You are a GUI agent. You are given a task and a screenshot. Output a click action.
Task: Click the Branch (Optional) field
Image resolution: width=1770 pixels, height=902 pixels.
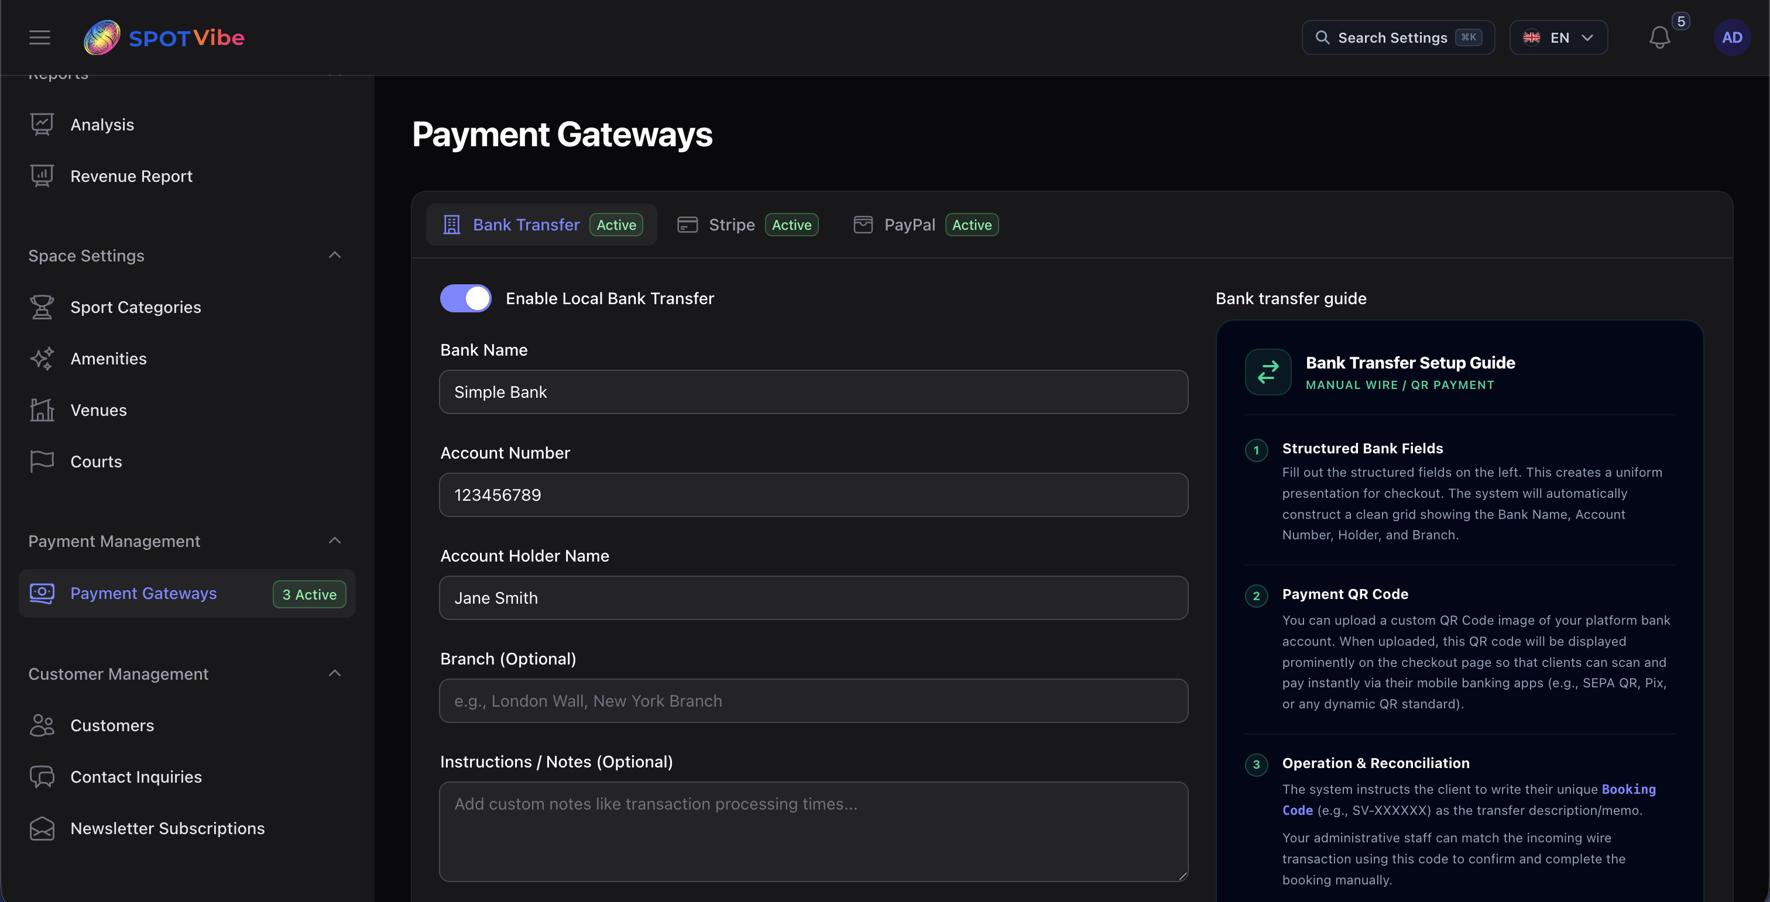814,701
